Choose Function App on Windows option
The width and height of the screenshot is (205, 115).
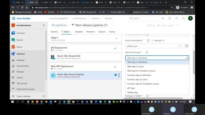tap(157, 75)
